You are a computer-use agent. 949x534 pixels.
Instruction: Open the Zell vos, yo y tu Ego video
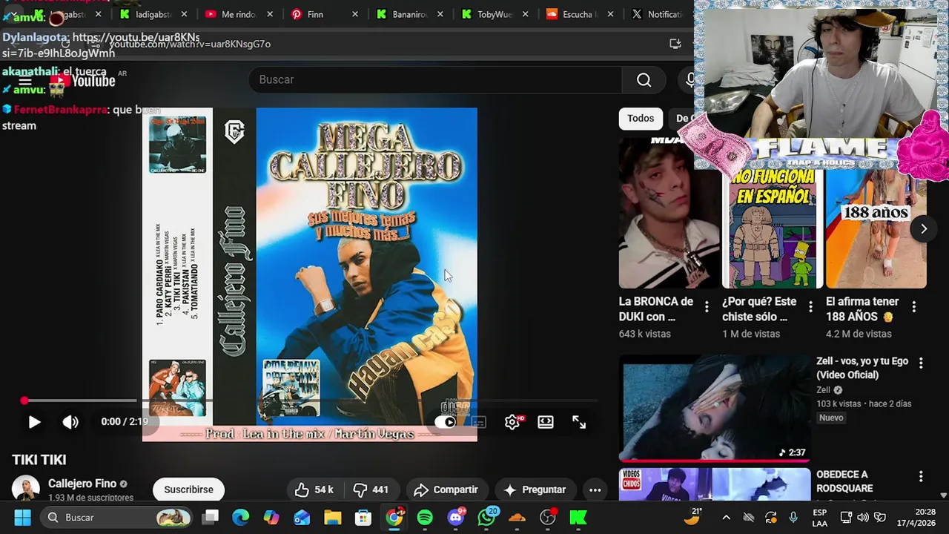[715, 408]
